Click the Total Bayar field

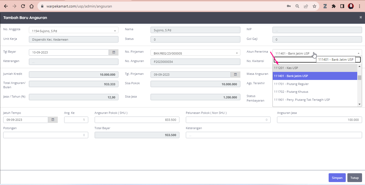click(x=137, y=135)
